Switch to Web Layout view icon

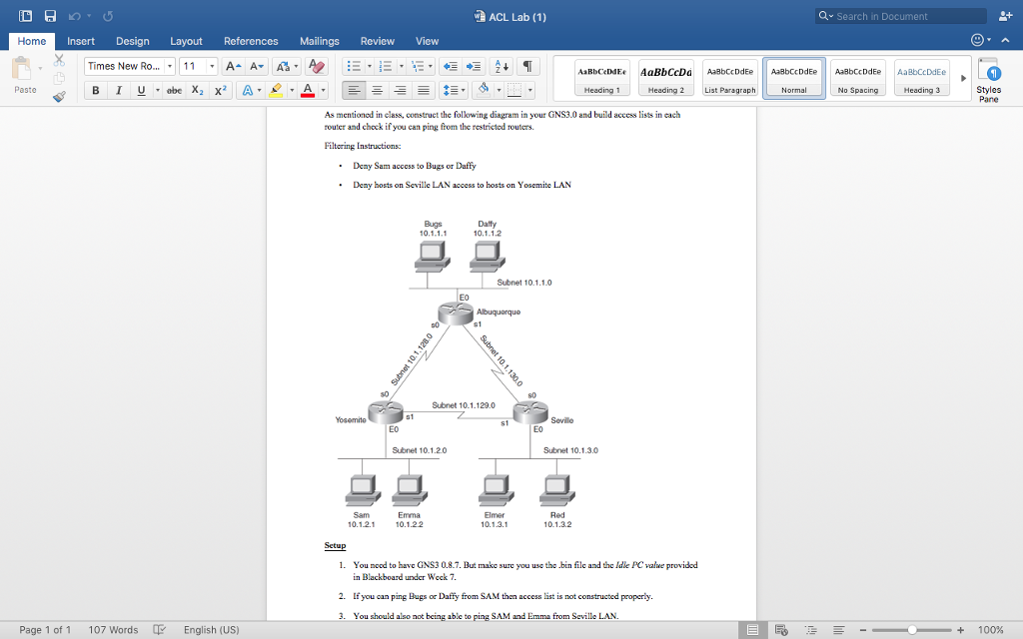tap(781, 630)
